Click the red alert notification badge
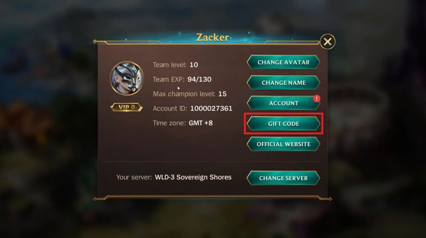This screenshot has width=426, height=238. (x=317, y=99)
